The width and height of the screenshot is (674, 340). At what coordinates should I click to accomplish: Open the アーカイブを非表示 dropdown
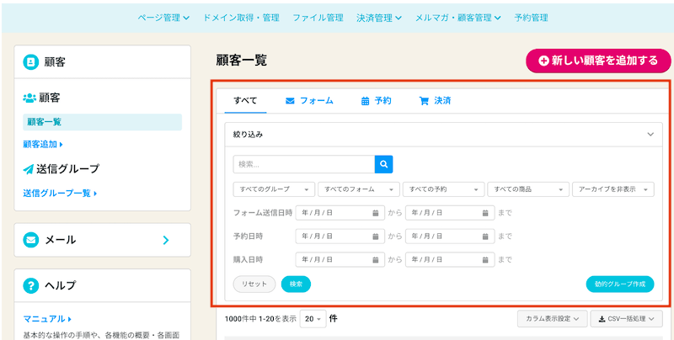(x=612, y=189)
